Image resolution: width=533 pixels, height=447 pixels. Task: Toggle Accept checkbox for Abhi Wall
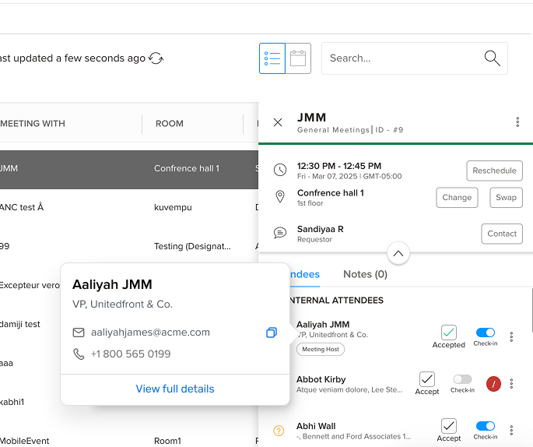click(449, 426)
